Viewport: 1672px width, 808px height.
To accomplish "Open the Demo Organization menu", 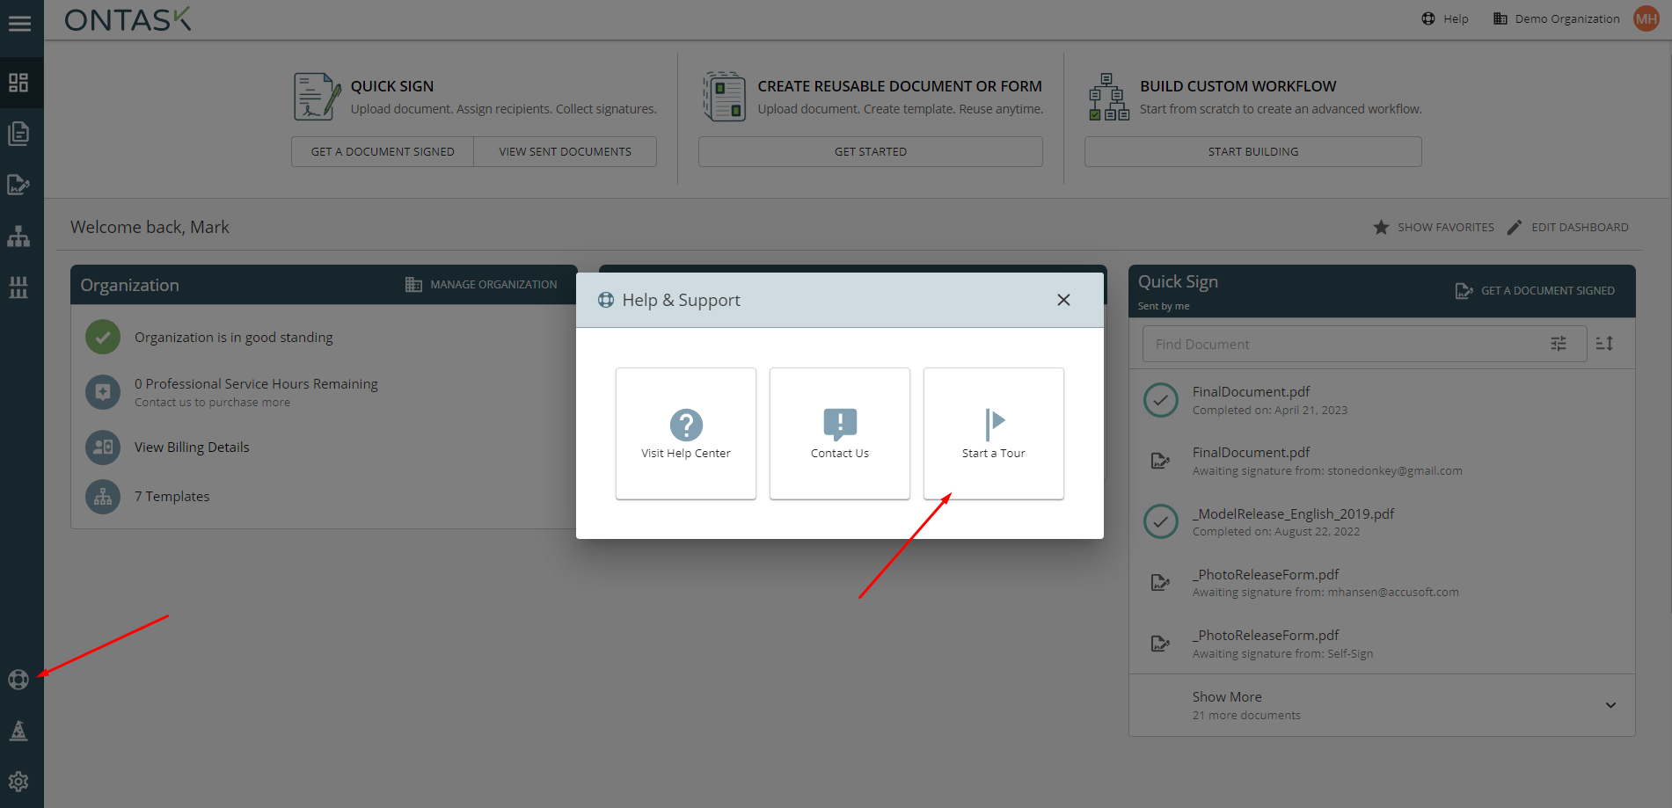I will pos(1557,18).
